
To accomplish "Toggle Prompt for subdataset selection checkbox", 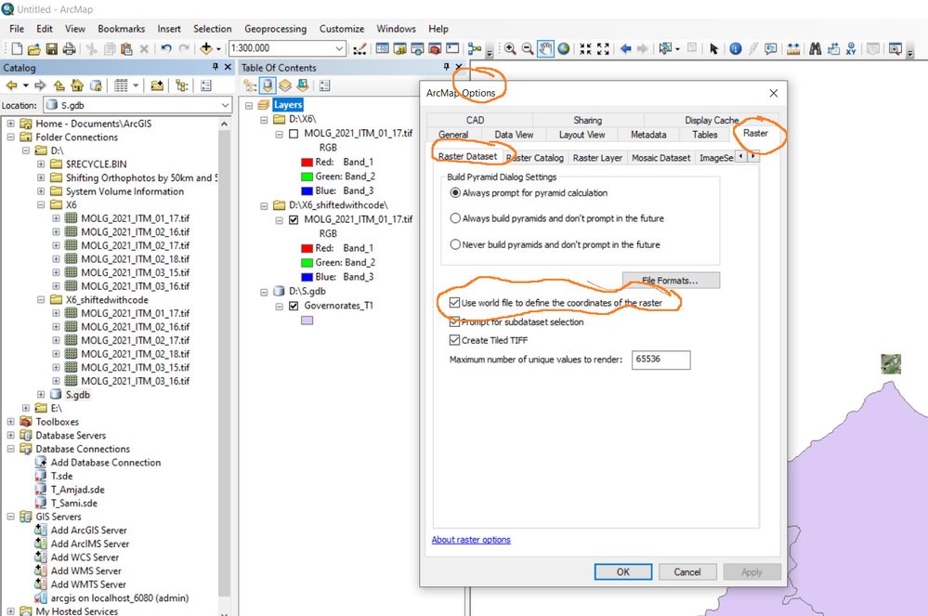I will coord(454,321).
